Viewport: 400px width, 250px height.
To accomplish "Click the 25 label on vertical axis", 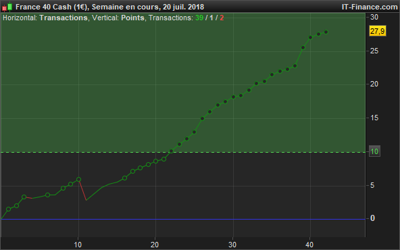I will [374, 51].
